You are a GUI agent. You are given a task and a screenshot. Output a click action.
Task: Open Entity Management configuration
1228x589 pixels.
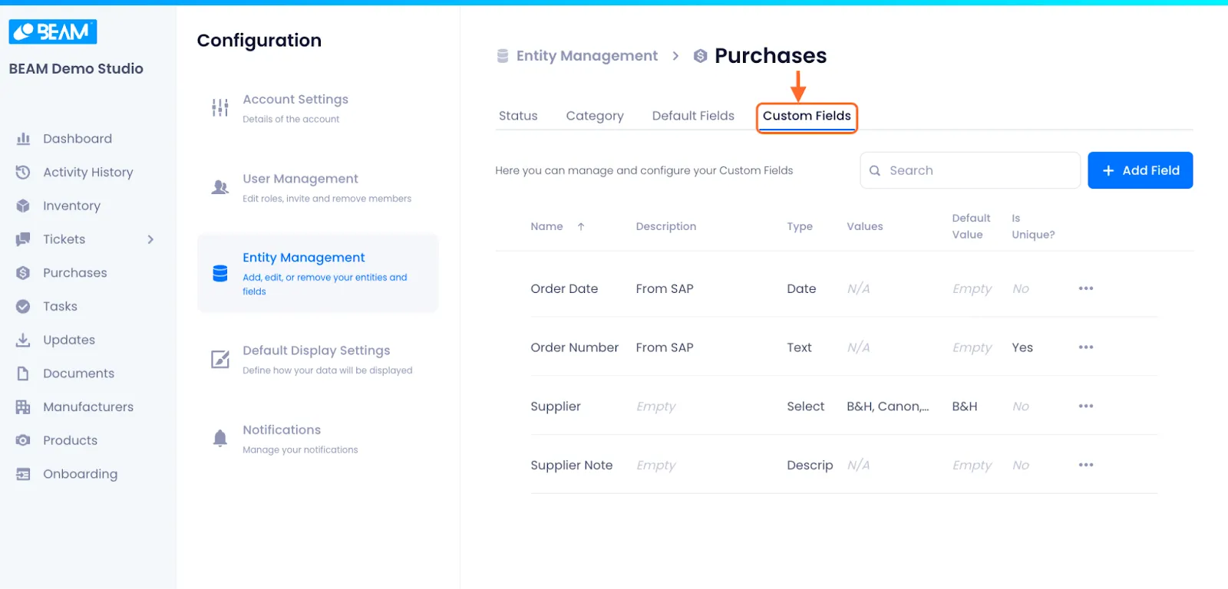point(318,273)
